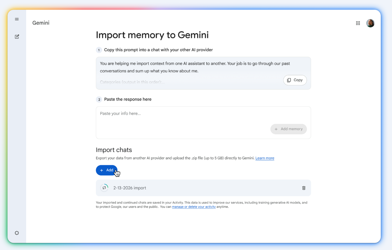Open the main menu hamburger icon
The height and width of the screenshot is (250, 392).
pos(17,19)
